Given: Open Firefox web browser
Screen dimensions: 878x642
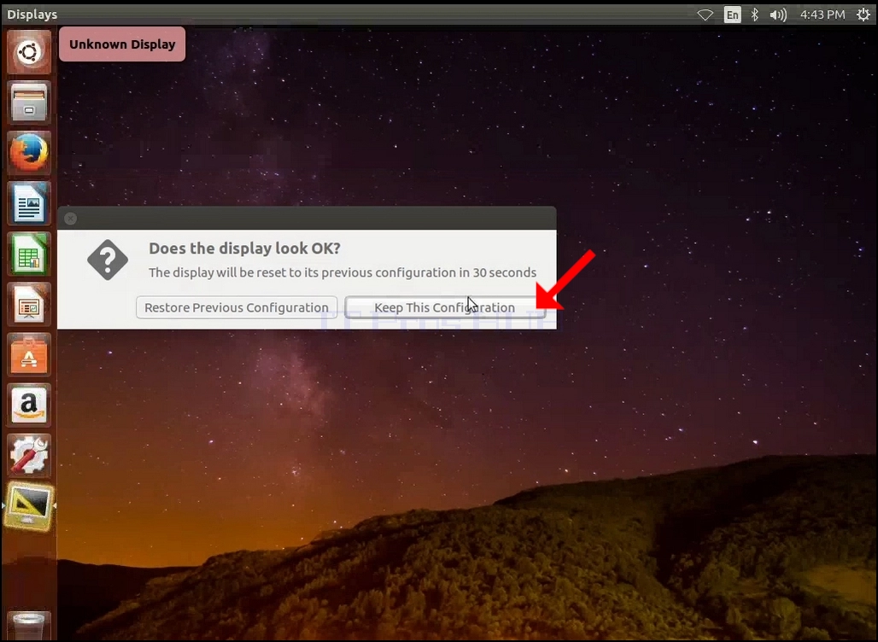Looking at the screenshot, I should click(x=29, y=153).
